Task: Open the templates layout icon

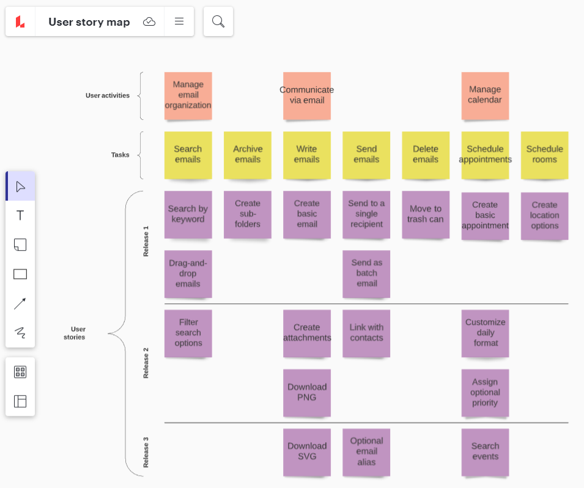Action: point(20,401)
